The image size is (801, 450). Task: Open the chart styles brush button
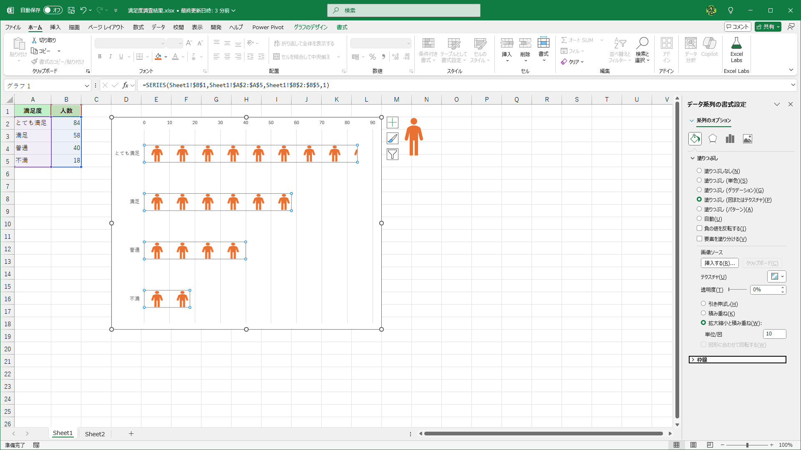click(x=392, y=138)
